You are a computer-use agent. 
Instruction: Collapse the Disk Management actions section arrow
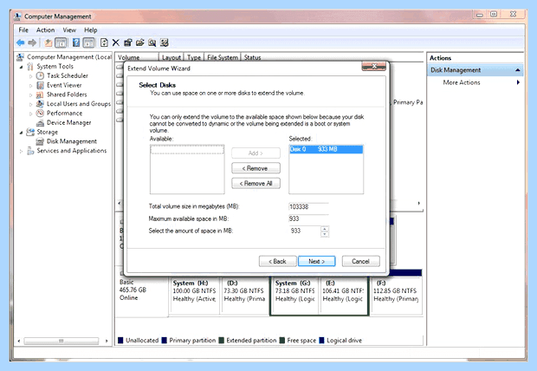(517, 70)
